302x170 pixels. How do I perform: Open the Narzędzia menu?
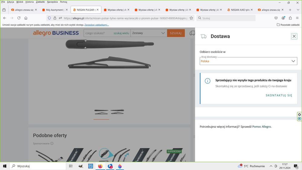52,2
